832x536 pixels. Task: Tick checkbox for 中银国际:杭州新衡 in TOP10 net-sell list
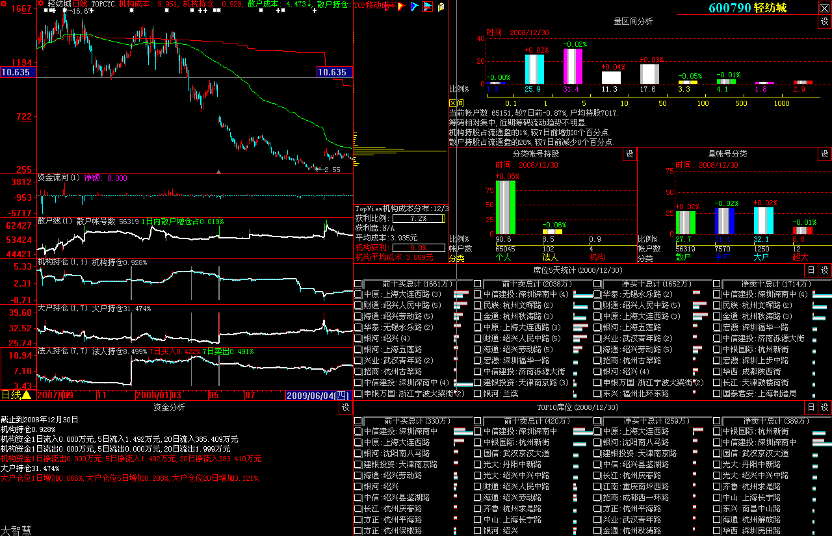pyautogui.click(x=717, y=431)
